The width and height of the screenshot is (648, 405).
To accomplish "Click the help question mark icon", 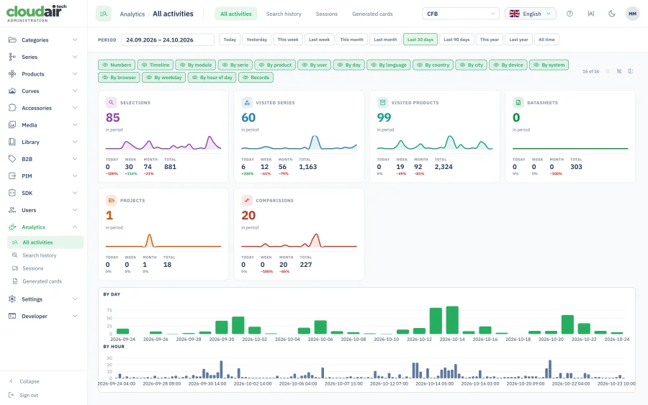I will pyautogui.click(x=570, y=14).
